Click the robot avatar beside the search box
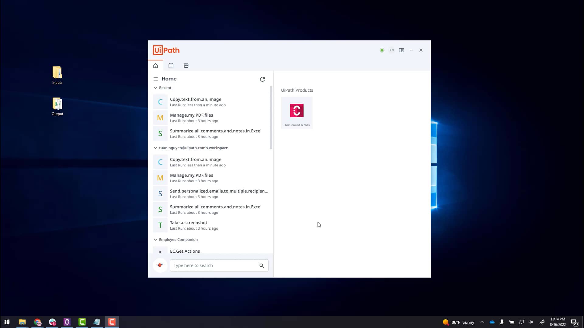584x328 pixels. click(x=160, y=265)
